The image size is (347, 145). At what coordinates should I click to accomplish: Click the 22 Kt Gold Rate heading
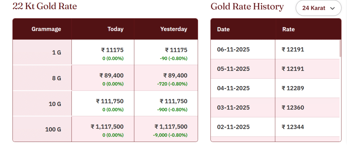click(x=45, y=6)
